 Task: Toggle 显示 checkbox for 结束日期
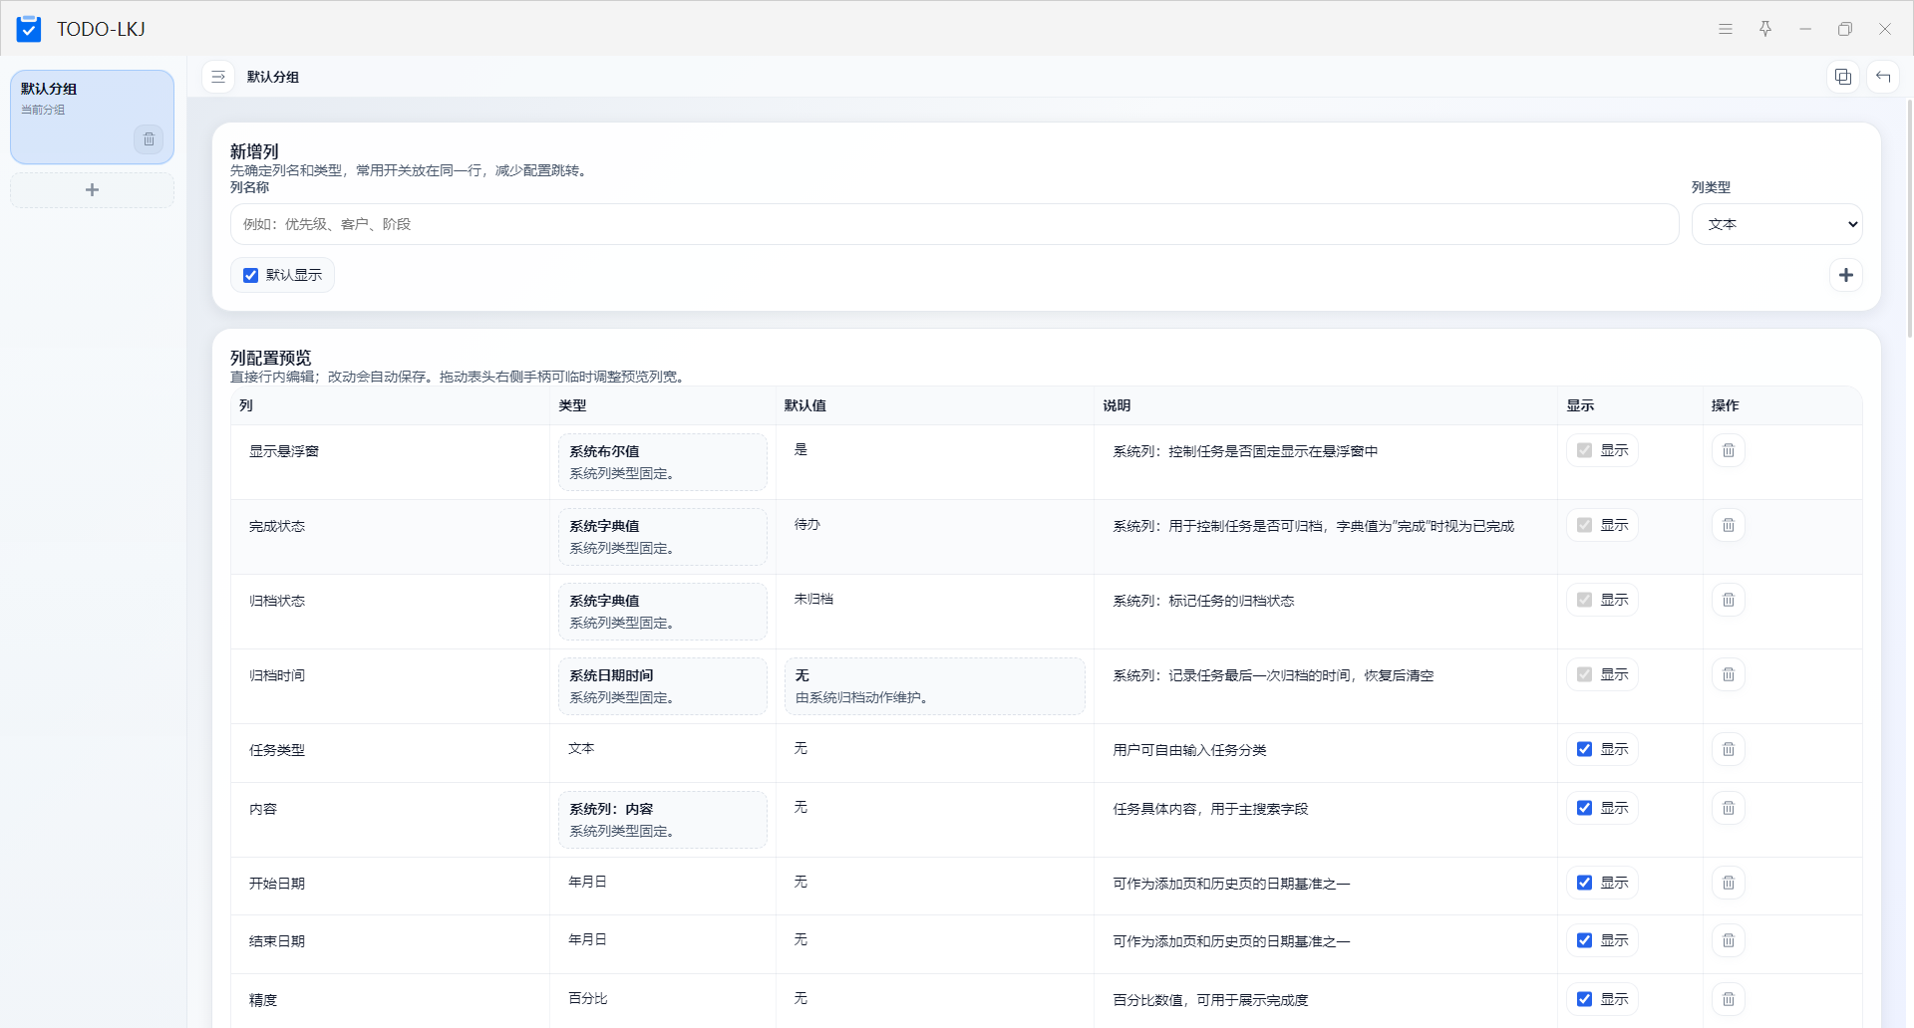click(x=1584, y=940)
